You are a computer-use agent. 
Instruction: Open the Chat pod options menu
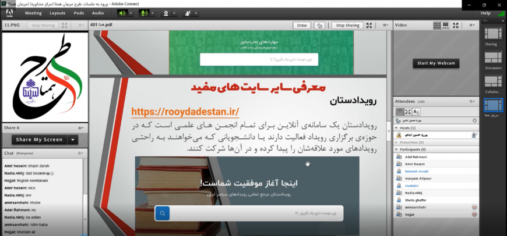pos(81,153)
